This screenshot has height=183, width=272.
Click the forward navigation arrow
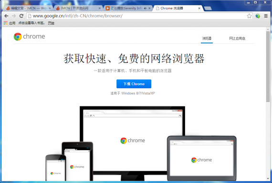pos(14,16)
